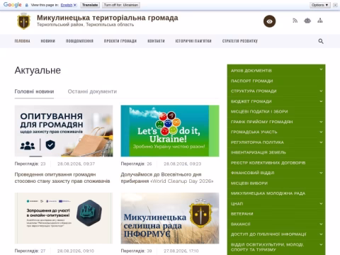The image size is (340, 255).
Task: Go to ГОЛОВНА menu item
Action: click(x=22, y=41)
